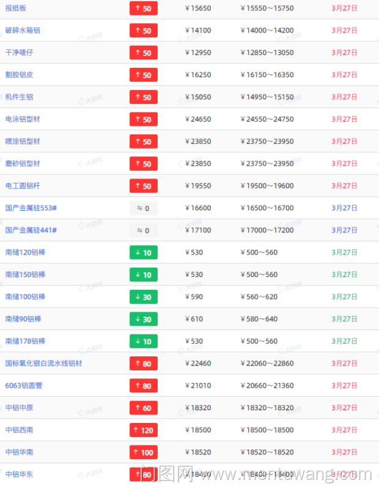Open the 南储120铝棒 link

point(25,252)
